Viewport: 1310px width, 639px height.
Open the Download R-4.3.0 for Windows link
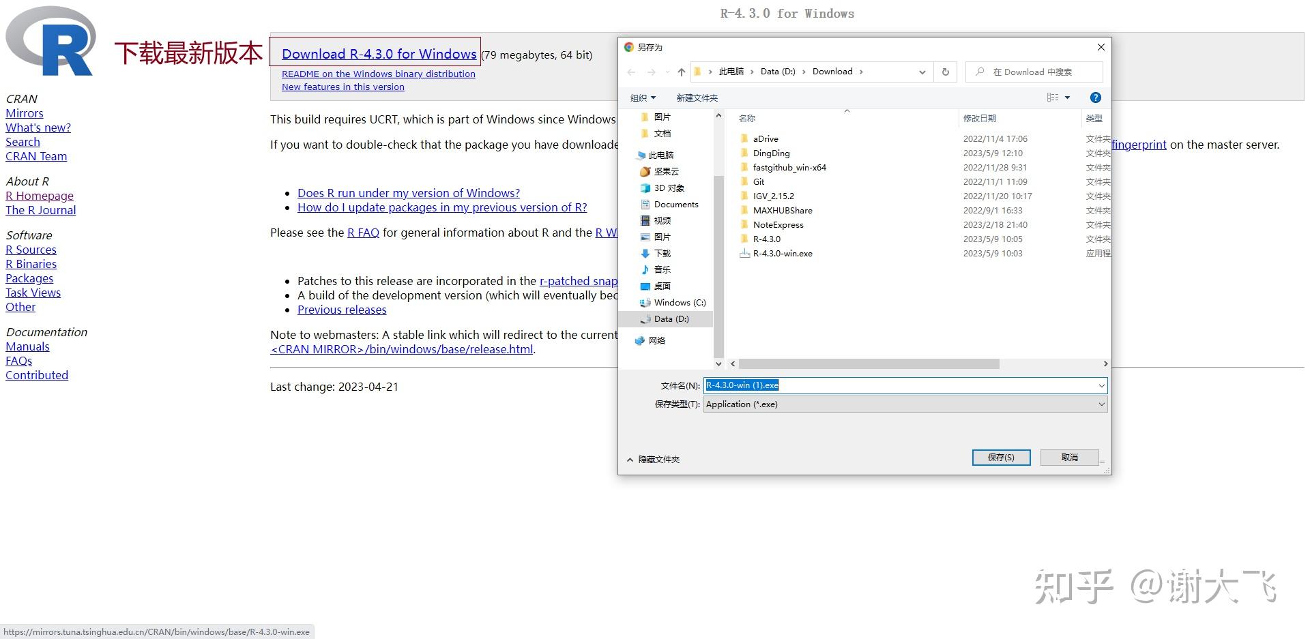click(x=379, y=54)
